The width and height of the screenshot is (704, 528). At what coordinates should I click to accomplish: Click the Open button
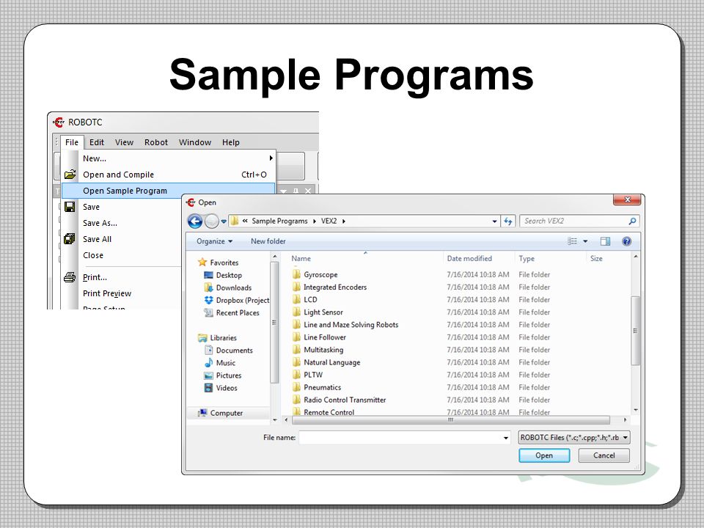544,455
